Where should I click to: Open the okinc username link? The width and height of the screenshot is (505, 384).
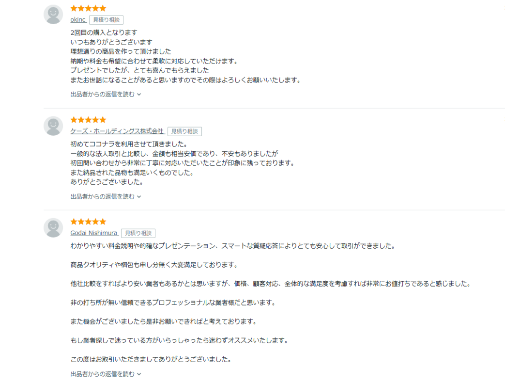pyautogui.click(x=78, y=20)
